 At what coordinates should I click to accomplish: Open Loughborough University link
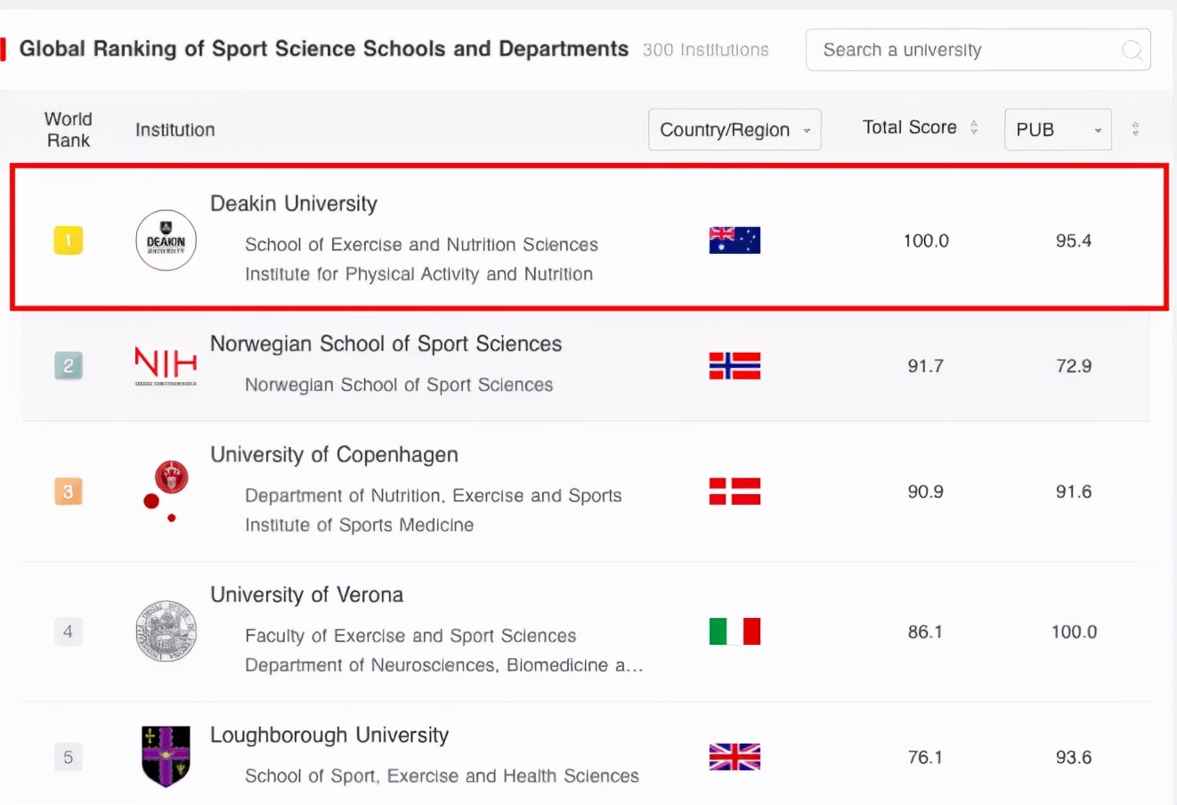click(x=329, y=736)
